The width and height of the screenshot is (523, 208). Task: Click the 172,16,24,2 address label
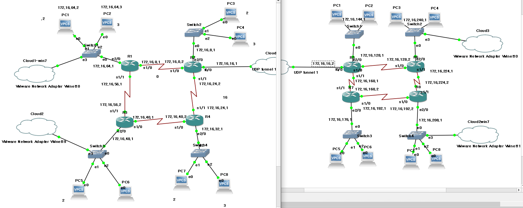210,84
